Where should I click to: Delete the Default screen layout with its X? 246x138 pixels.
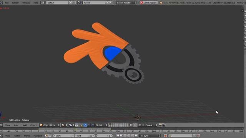click(x=74, y=3)
